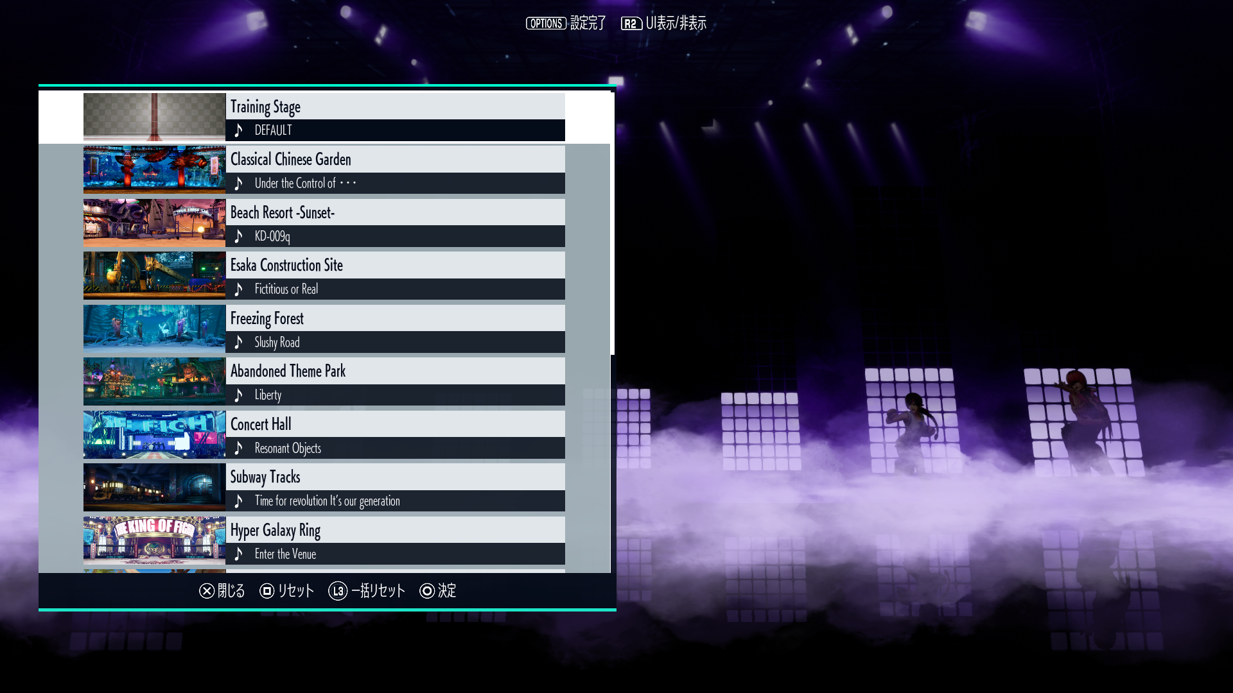The width and height of the screenshot is (1233, 693).
Task: Click the square button icon for リセット
Action: pos(267,591)
